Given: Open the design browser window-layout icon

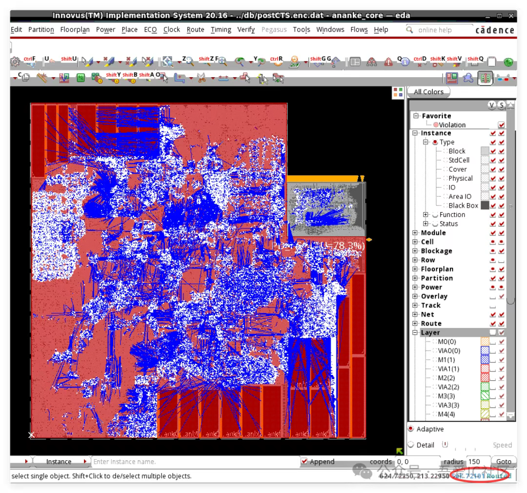Looking at the screenshot, I should point(355,62).
